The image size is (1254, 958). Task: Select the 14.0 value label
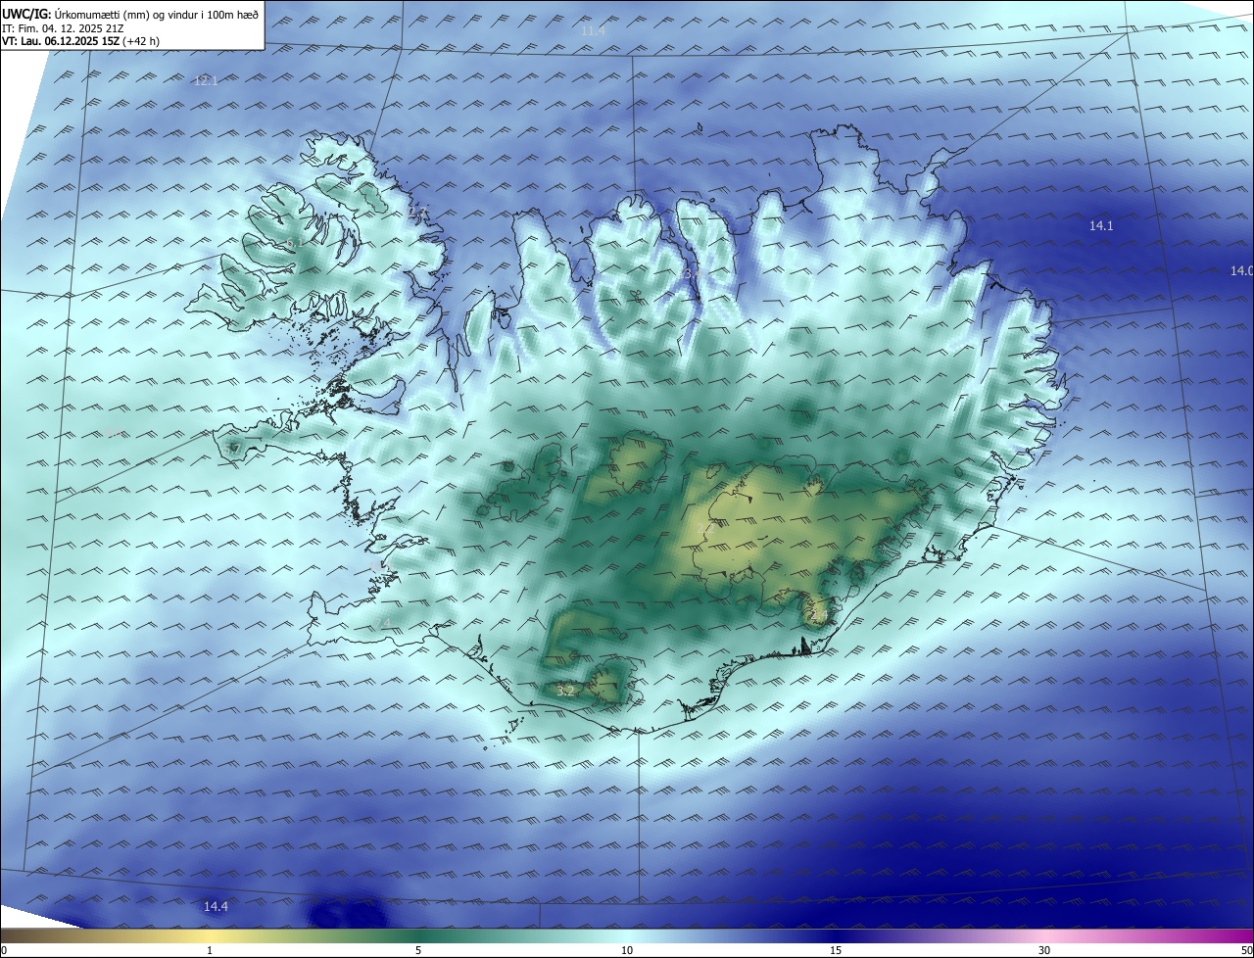pos(1241,270)
